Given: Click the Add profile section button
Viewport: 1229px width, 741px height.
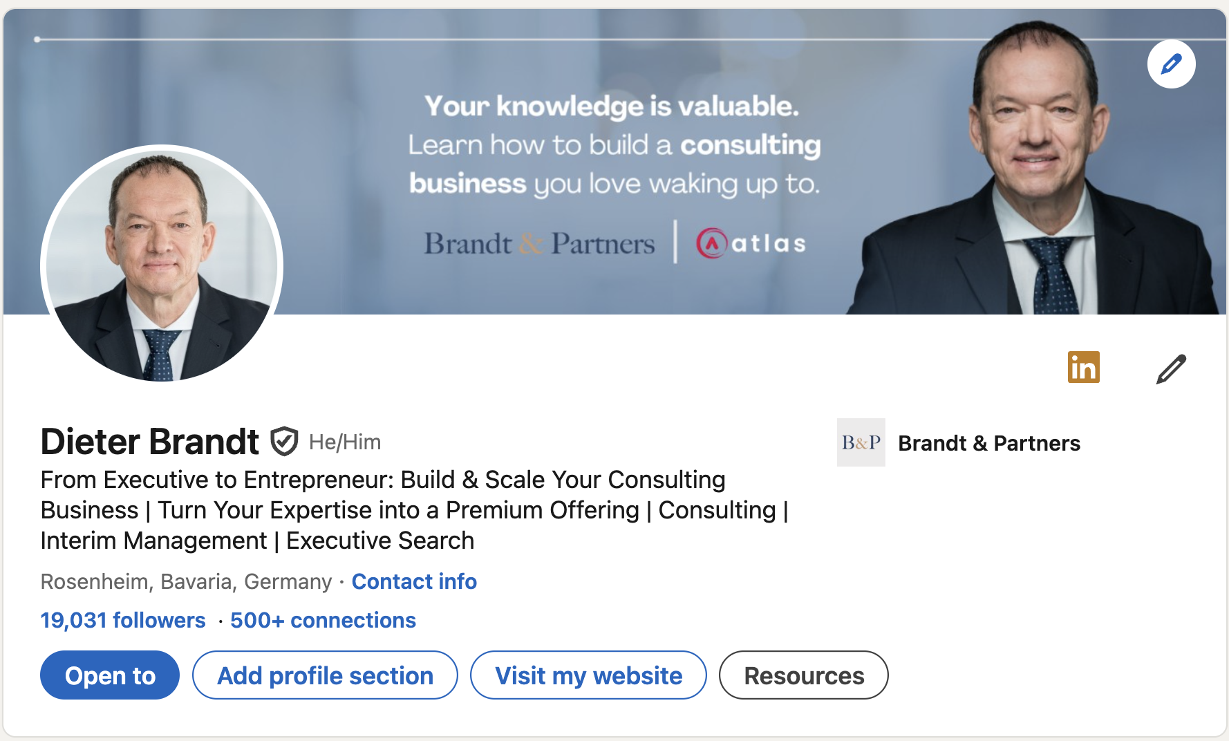Looking at the screenshot, I should 325,675.
